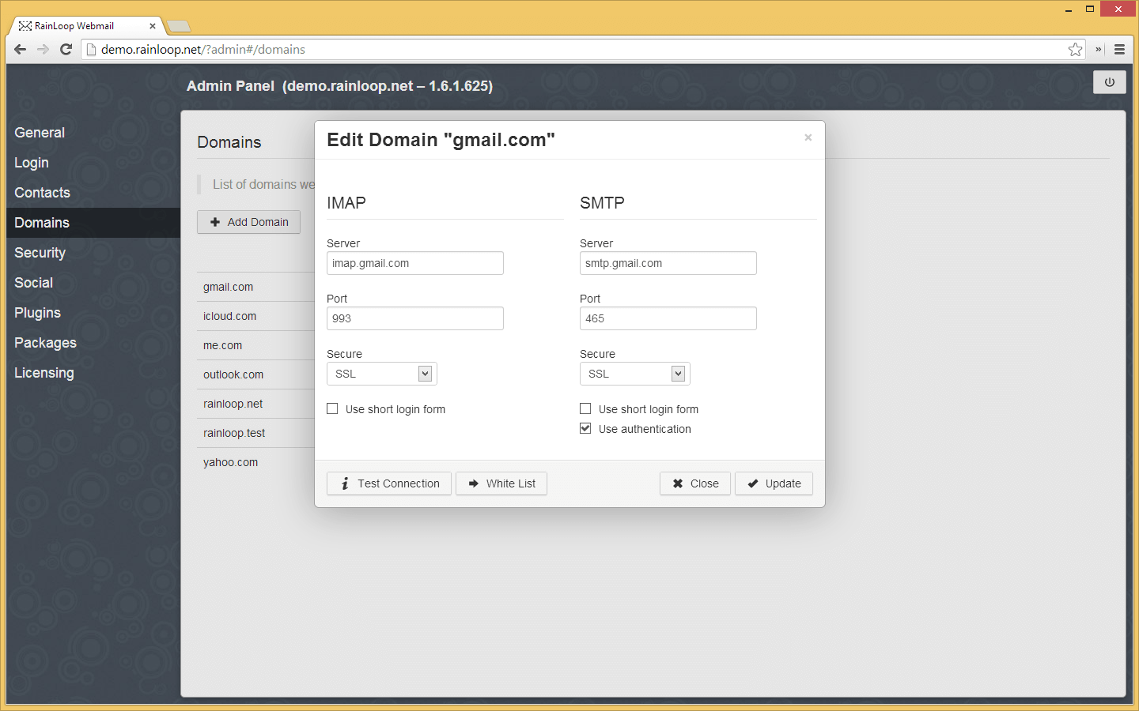Open a new browser tab
1139x711 pixels.
click(x=179, y=26)
